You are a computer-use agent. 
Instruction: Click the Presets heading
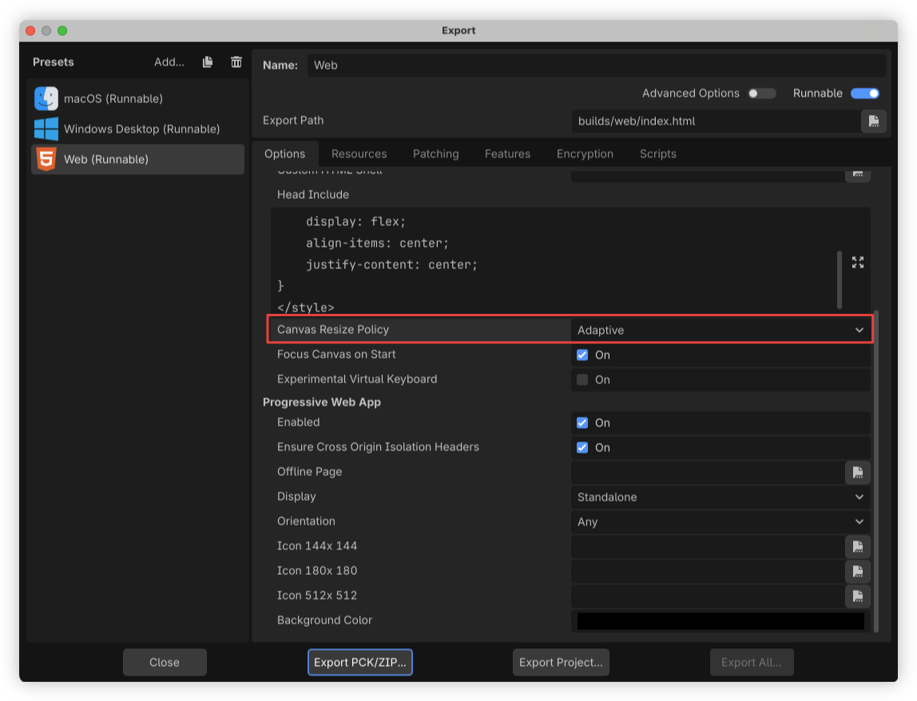point(54,62)
